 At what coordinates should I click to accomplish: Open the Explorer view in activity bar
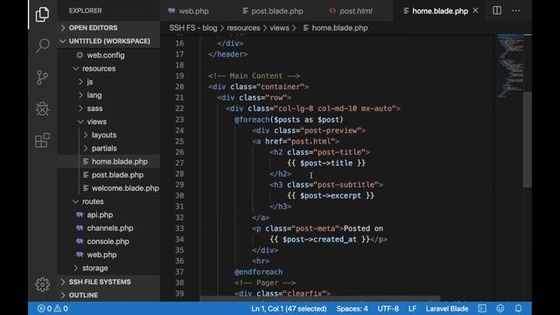click(x=42, y=14)
